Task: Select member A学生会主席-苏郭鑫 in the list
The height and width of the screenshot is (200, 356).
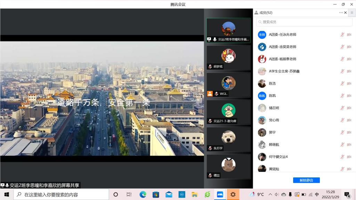Action: (284, 71)
